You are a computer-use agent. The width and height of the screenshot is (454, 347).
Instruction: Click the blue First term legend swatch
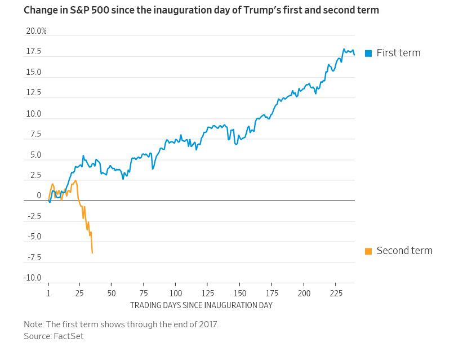pyautogui.click(x=368, y=53)
